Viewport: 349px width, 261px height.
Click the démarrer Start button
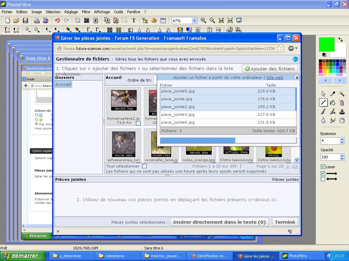(x=22, y=256)
